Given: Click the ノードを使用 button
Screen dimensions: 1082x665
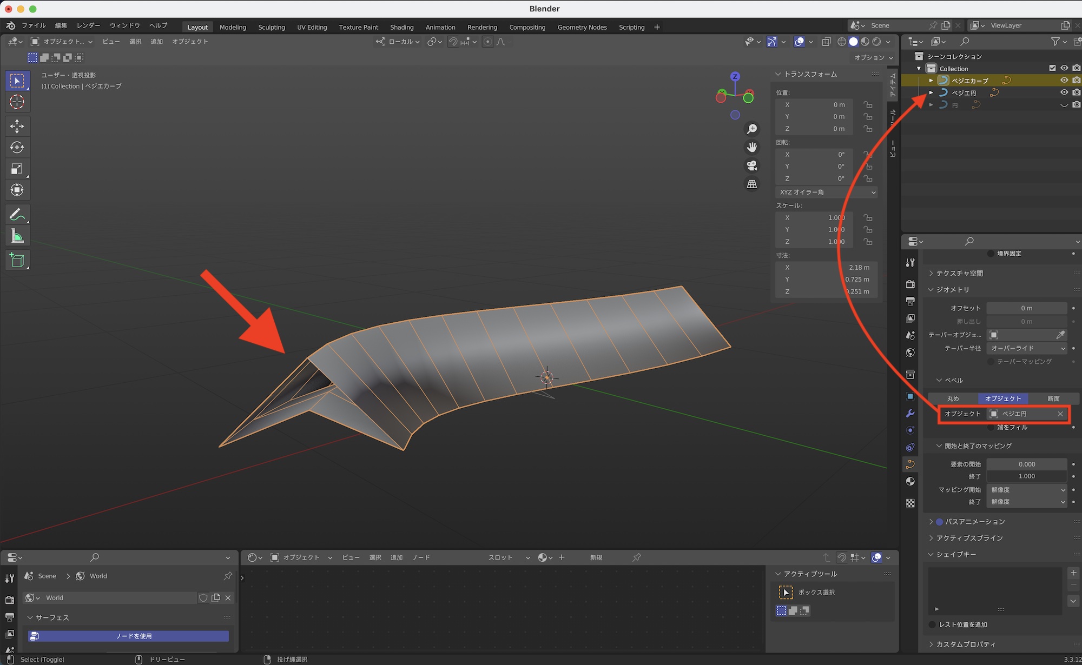Looking at the screenshot, I should [x=133, y=636].
